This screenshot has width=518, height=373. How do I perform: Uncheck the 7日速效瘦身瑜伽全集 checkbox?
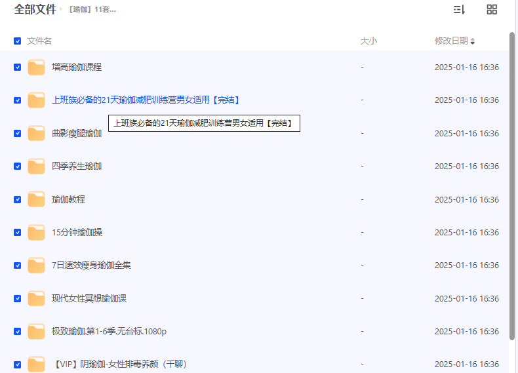[x=18, y=265]
